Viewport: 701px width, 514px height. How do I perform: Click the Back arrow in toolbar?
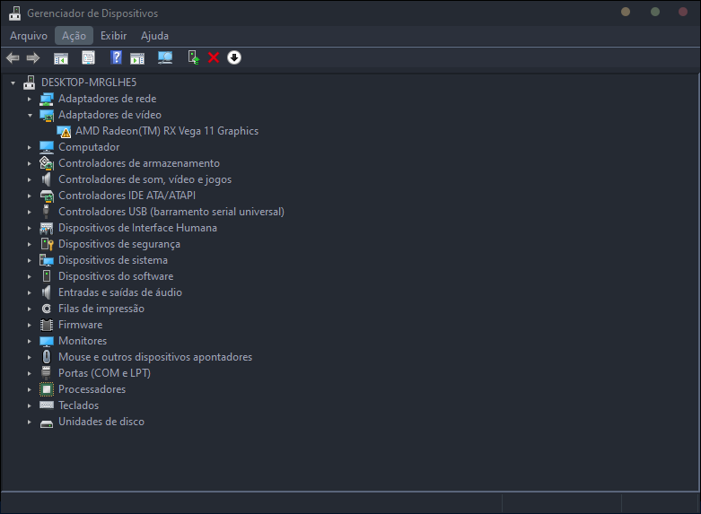13,57
